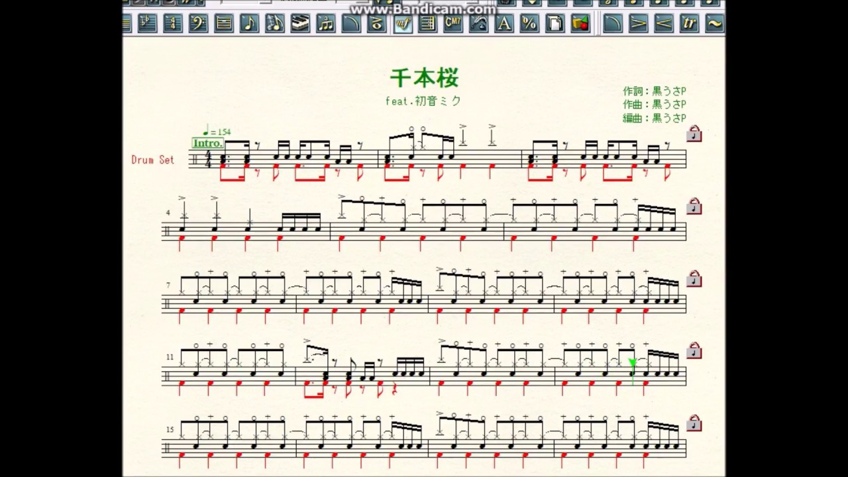Choose the Trill Extension wavy line

(714, 24)
